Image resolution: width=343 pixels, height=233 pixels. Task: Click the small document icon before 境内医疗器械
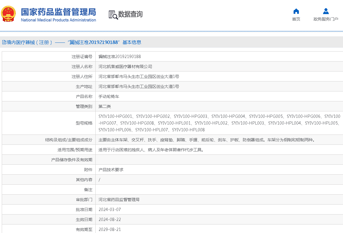pyautogui.click(x=4, y=42)
